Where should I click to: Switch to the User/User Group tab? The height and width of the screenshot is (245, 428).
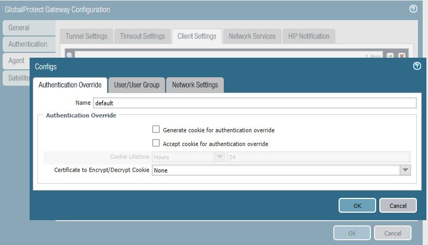pyautogui.click(x=136, y=85)
